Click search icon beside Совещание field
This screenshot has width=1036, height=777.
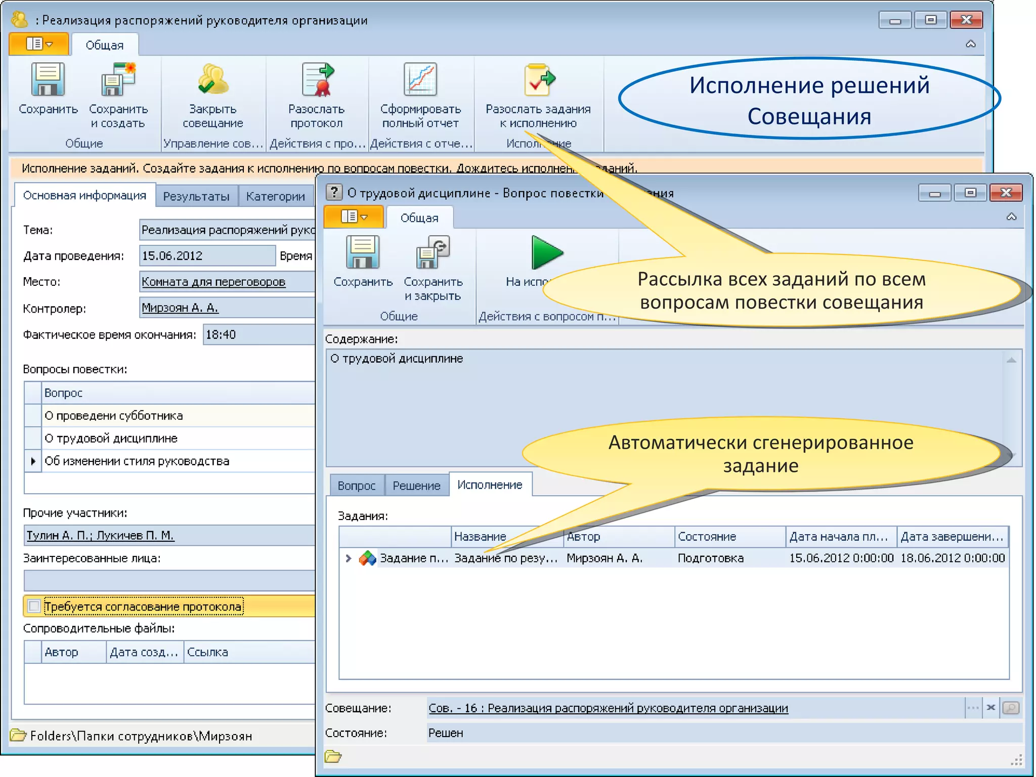point(1011,708)
